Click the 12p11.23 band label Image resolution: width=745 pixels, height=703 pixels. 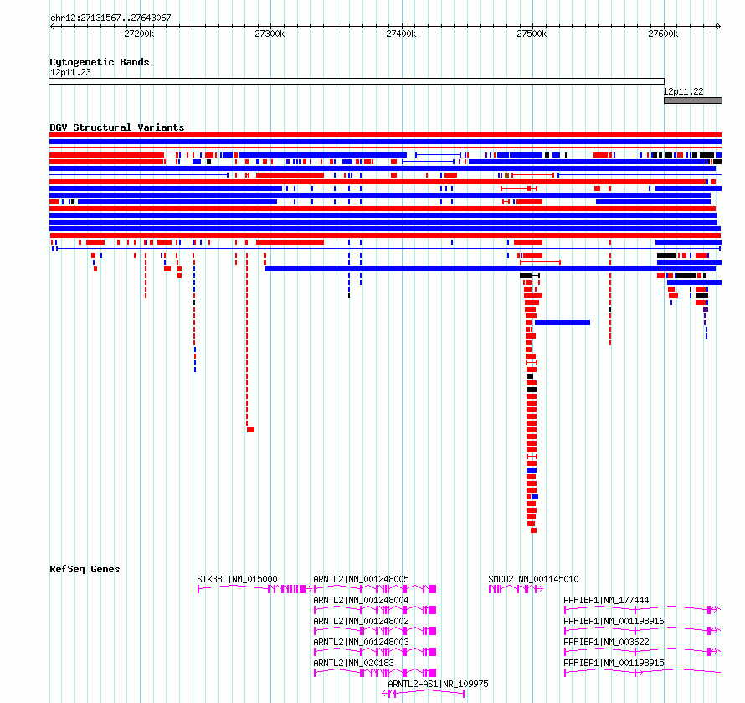pyautogui.click(x=70, y=72)
